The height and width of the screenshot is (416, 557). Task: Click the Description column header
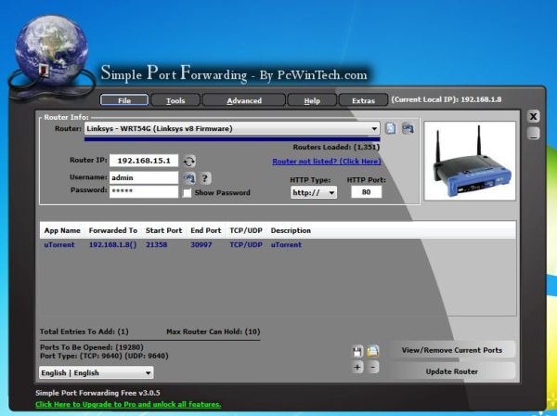291,230
